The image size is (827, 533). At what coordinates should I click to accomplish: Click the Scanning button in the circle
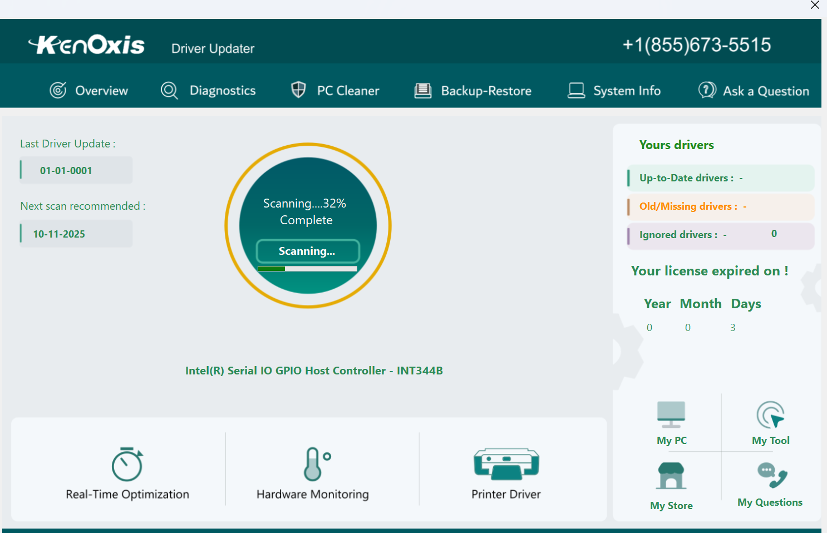307,251
